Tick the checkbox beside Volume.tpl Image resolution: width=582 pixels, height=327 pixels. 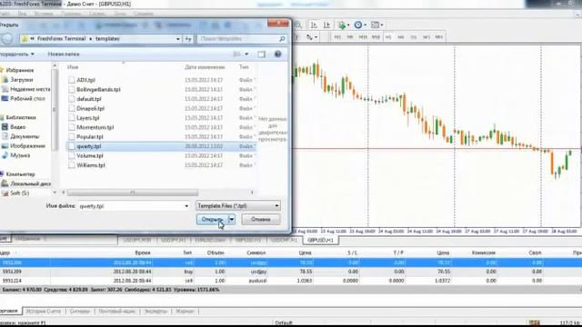(72, 155)
